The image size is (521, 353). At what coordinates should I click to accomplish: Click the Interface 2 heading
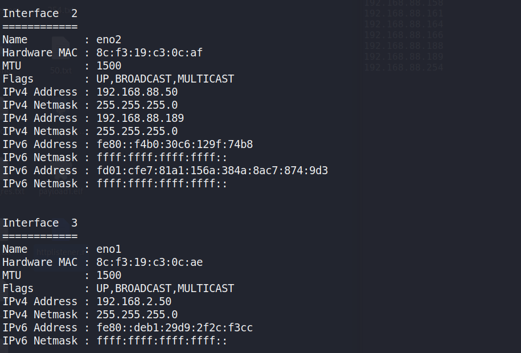click(40, 13)
